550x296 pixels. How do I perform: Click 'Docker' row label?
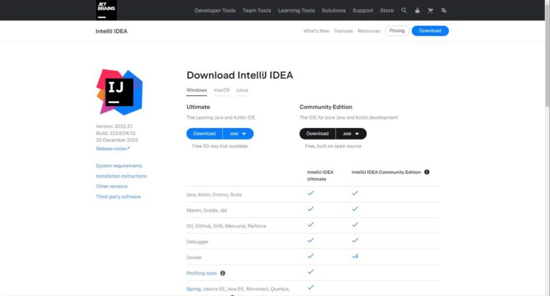(x=194, y=258)
